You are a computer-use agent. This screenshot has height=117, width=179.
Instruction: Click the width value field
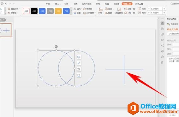pos(156,13)
